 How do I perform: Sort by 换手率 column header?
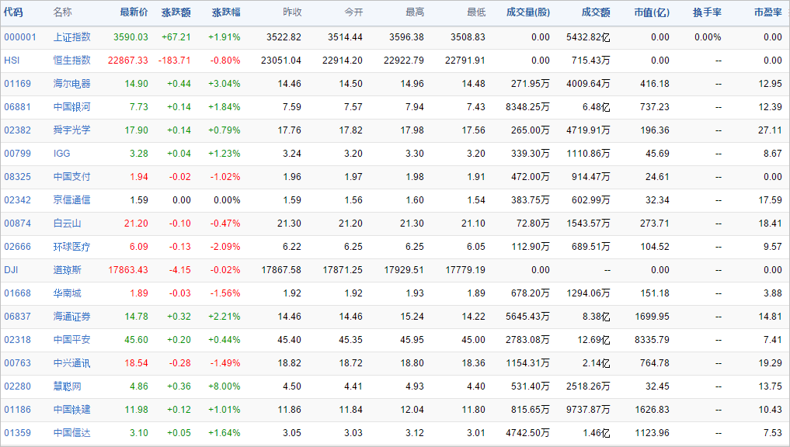coord(707,12)
